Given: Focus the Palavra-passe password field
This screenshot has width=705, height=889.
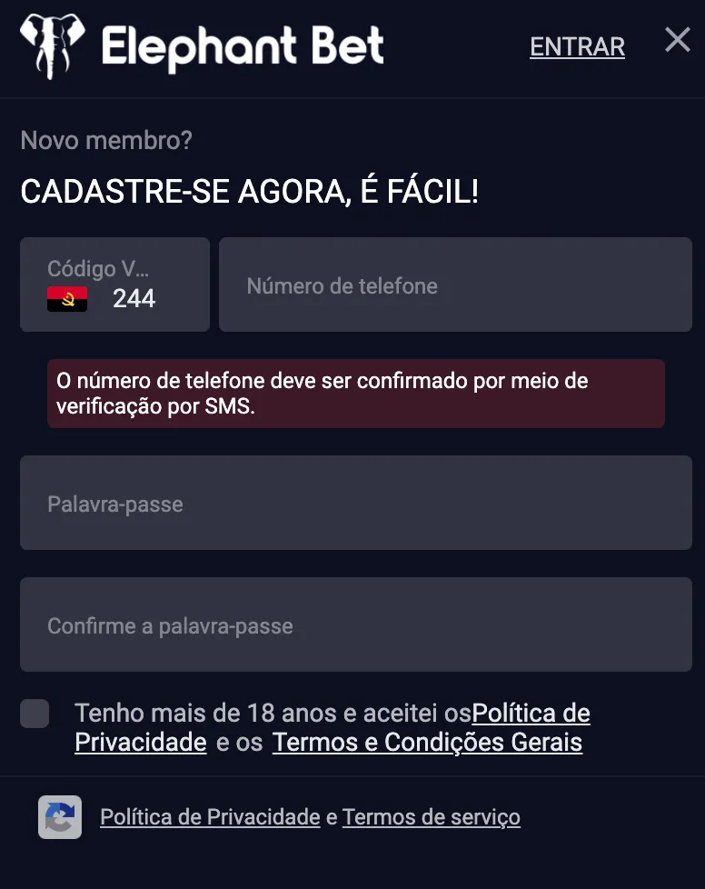Looking at the screenshot, I should tap(356, 503).
